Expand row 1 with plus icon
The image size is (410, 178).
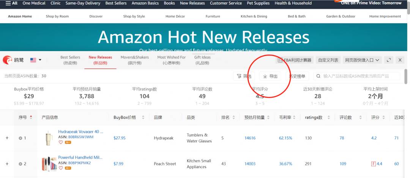[7, 138]
